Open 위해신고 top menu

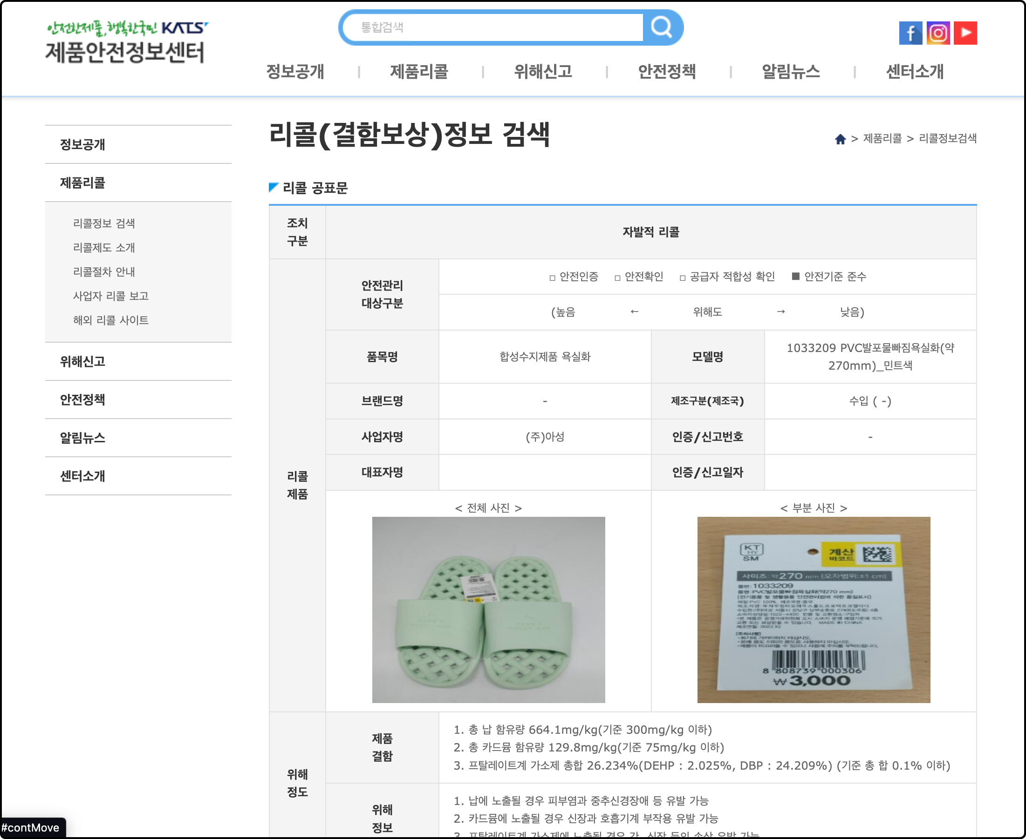[x=543, y=72]
